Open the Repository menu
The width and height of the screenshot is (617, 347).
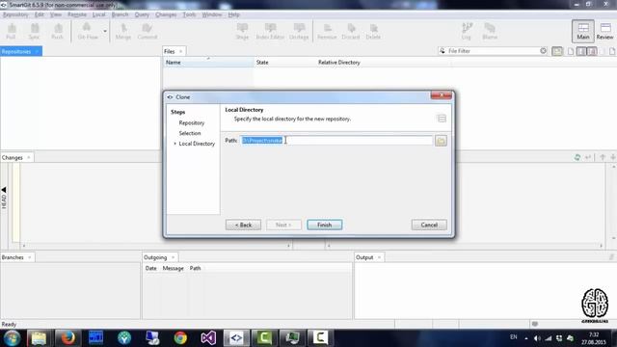[x=15, y=14]
